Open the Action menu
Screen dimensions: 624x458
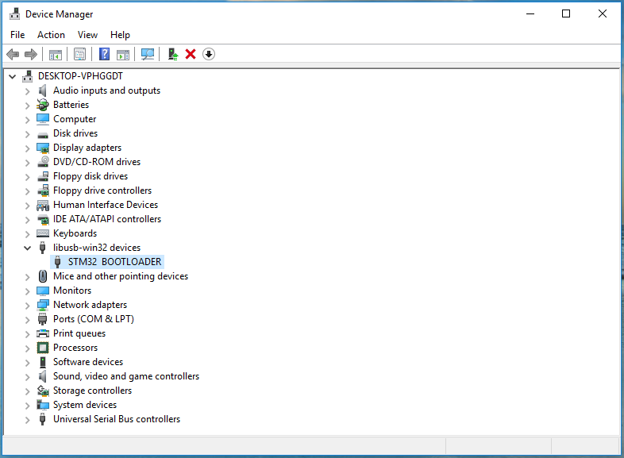tap(51, 35)
